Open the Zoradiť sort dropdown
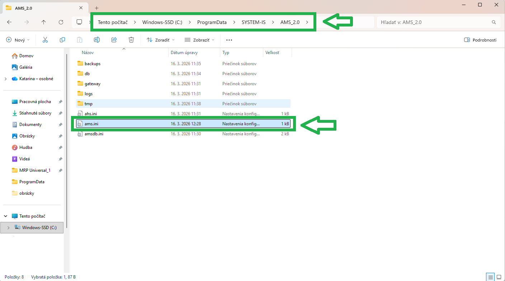Screen dimensions: 505x281 (x=161, y=40)
